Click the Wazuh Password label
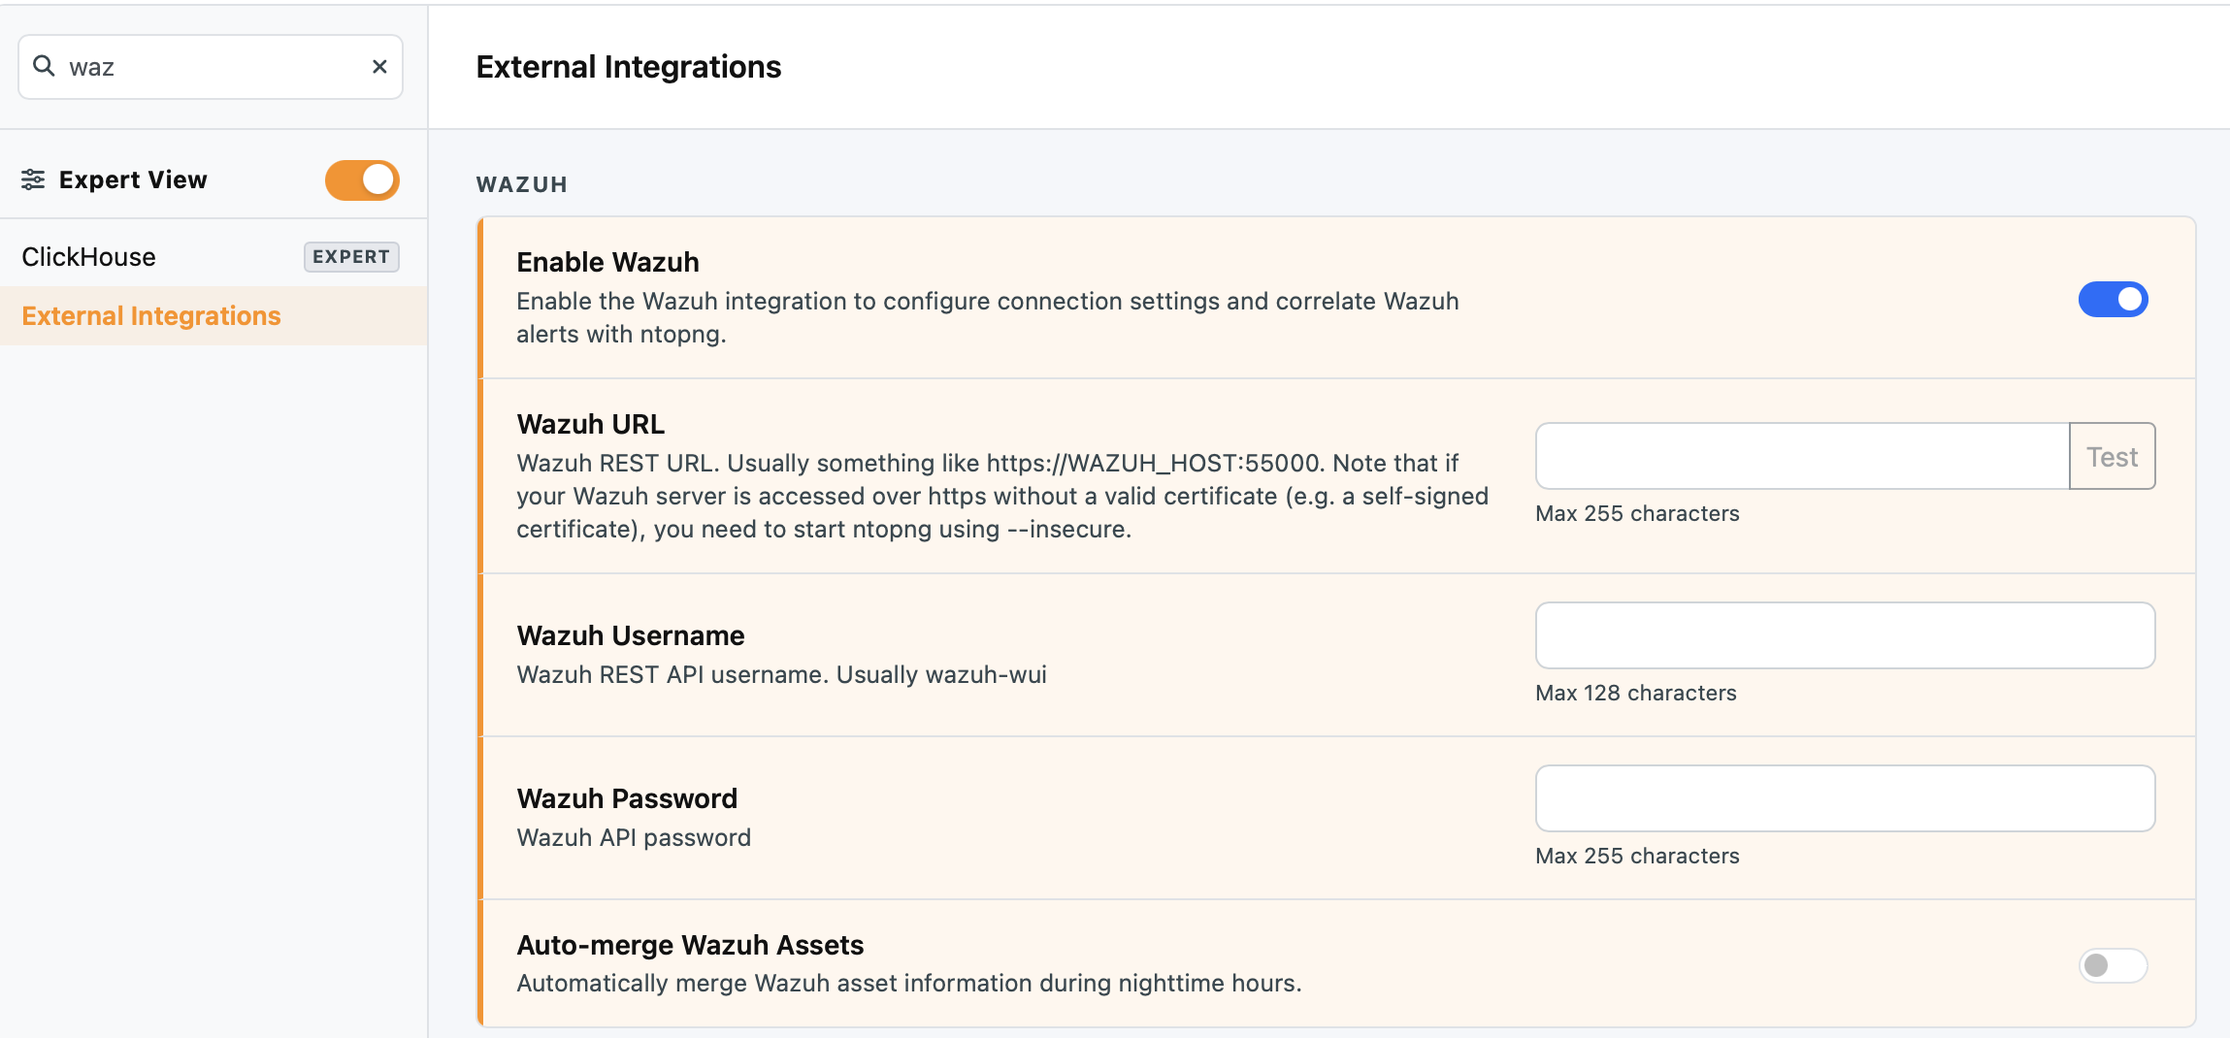This screenshot has height=1038, width=2230. click(627, 798)
